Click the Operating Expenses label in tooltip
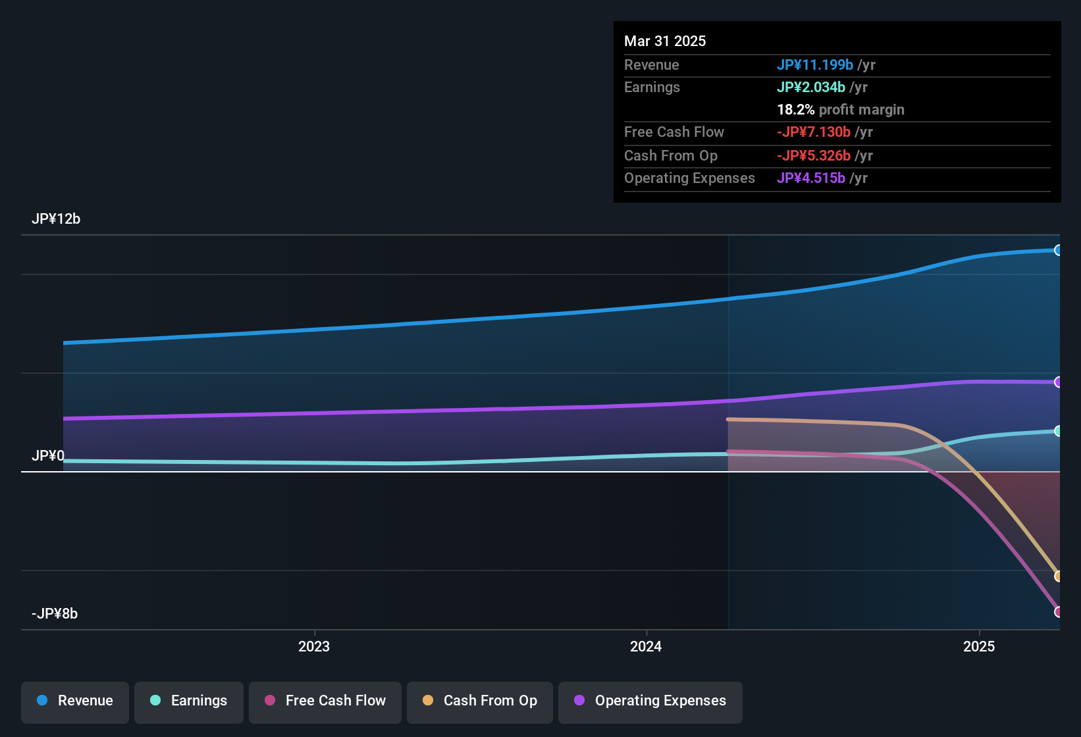 689,178
